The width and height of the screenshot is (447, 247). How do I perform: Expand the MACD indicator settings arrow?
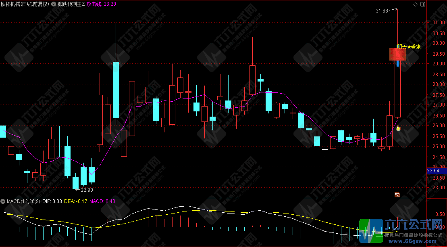(3, 201)
